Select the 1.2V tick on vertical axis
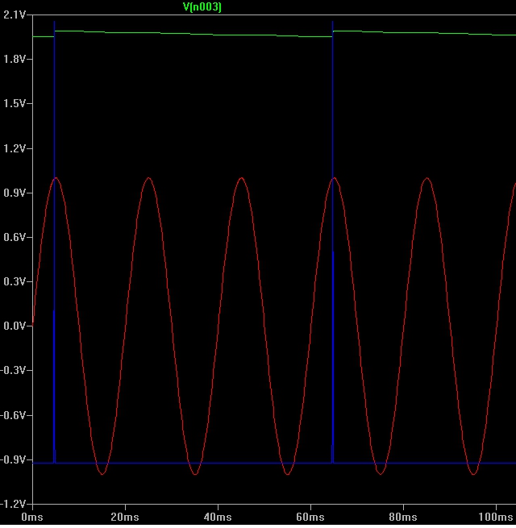The height and width of the screenshot is (528, 516). point(14,148)
